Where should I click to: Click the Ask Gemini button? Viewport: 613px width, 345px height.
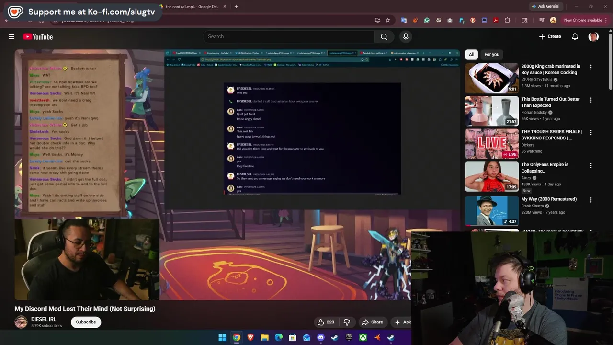(x=545, y=6)
